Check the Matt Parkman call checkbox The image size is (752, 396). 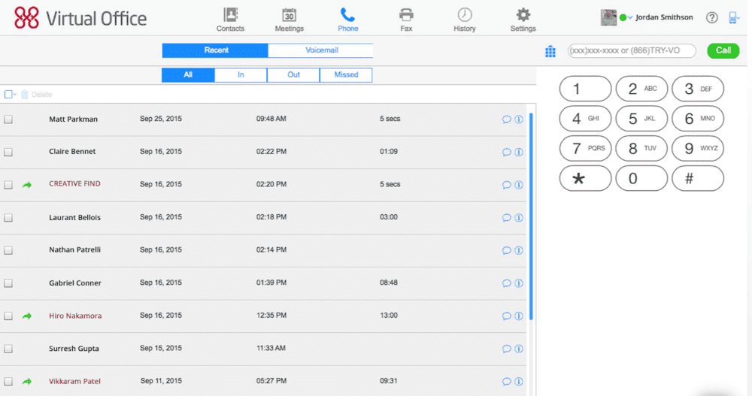(8, 119)
